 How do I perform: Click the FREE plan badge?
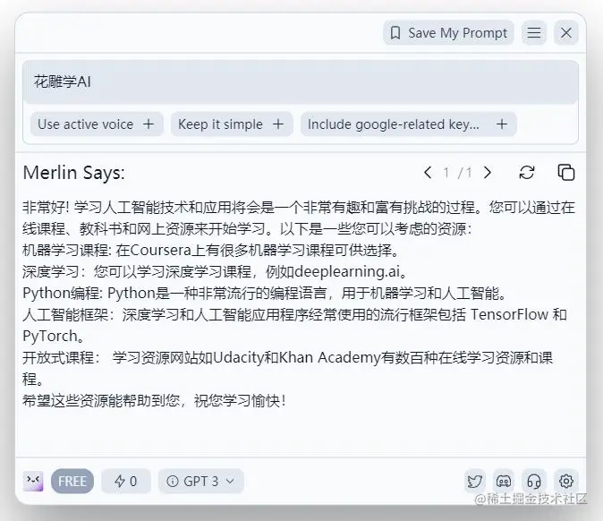[72, 481]
